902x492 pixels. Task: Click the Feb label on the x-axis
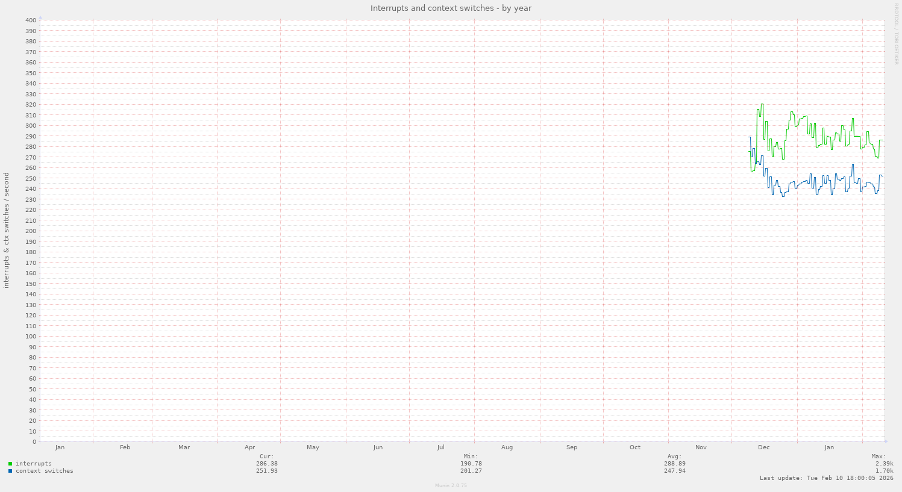[125, 447]
